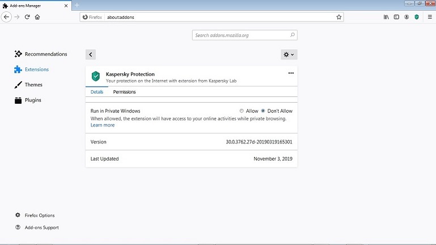Bookmark this page with the star icon
The image size is (436, 245).
pos(338,17)
